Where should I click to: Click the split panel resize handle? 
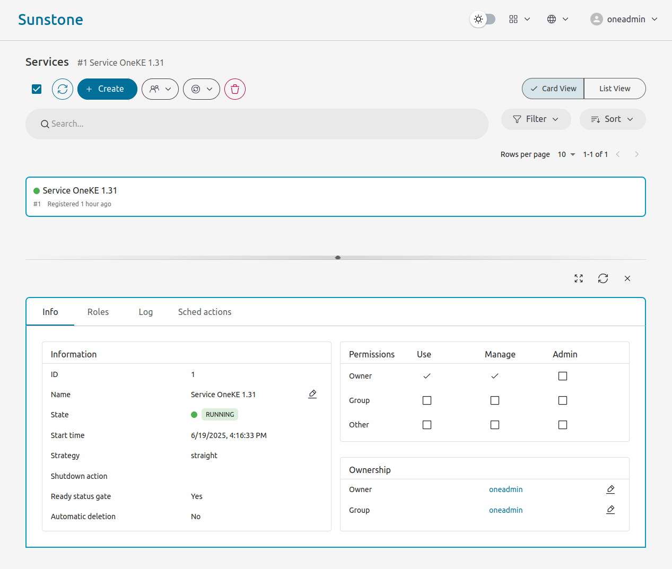click(338, 258)
